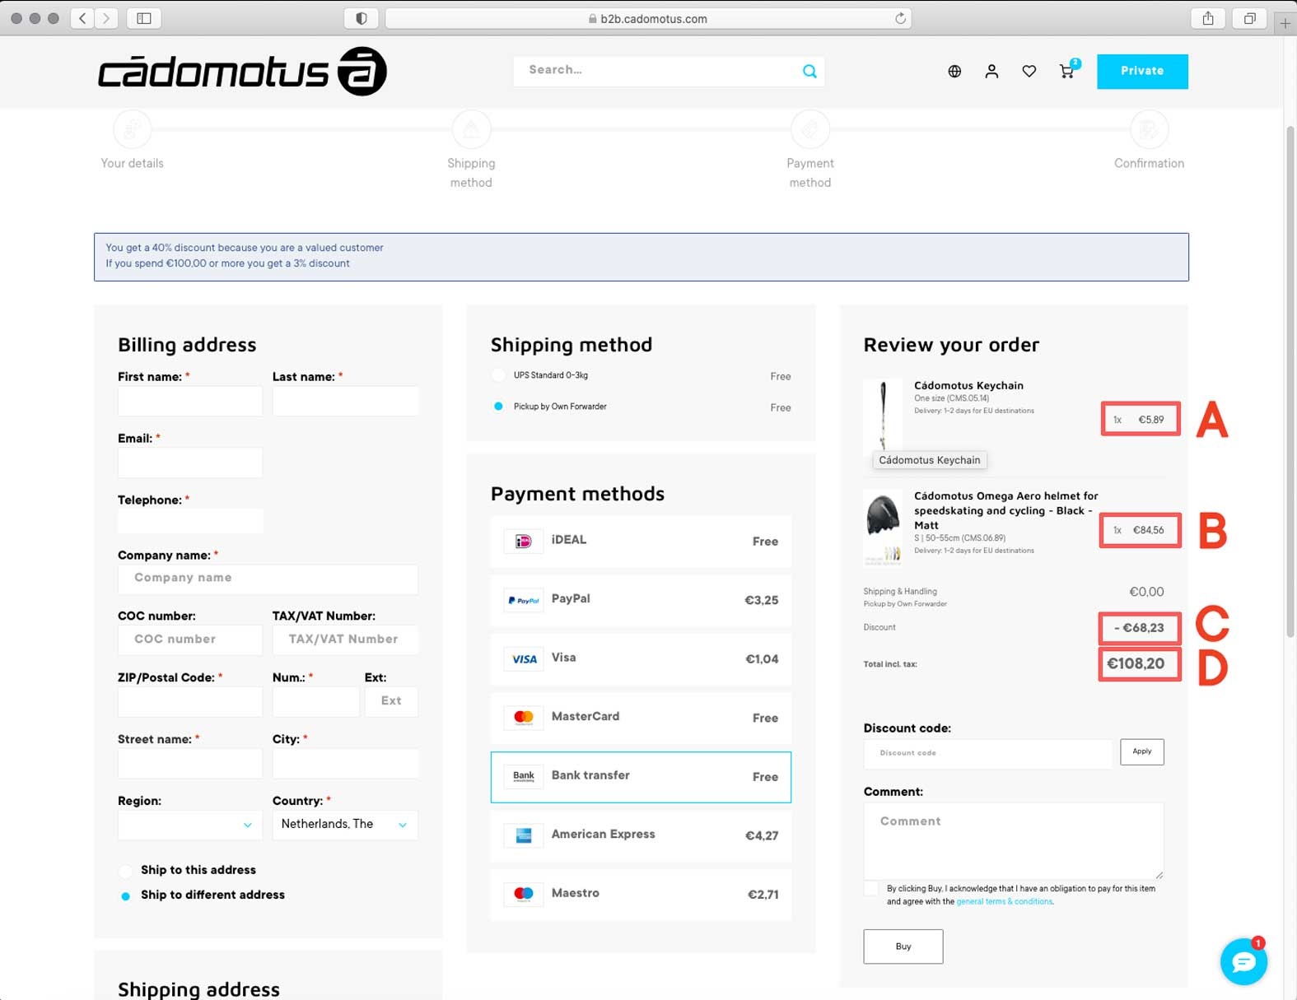Click the page vertical scrollbar
The height and width of the screenshot is (1000, 1297).
click(x=1290, y=381)
